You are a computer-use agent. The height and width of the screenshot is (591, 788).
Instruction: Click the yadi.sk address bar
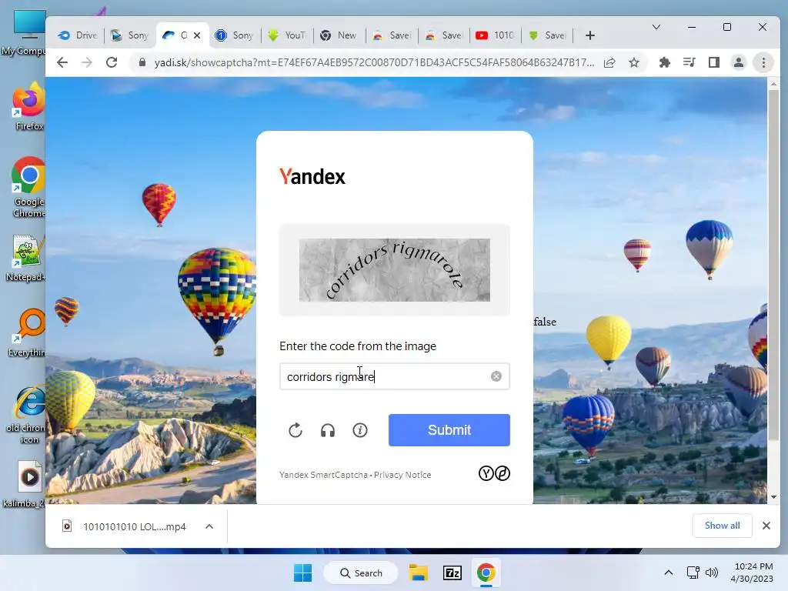(374, 62)
